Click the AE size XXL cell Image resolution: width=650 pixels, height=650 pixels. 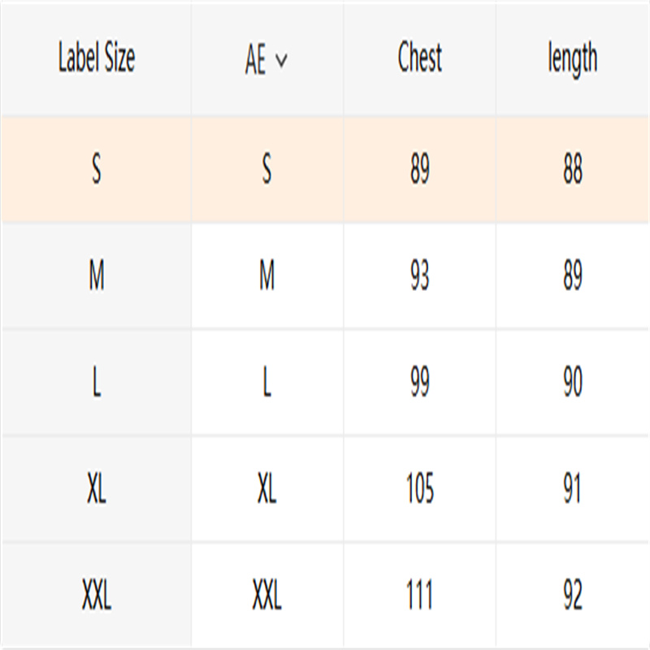(x=267, y=595)
